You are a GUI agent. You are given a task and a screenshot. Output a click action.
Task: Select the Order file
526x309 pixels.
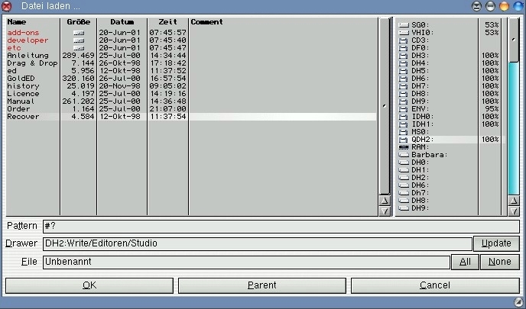(x=18, y=109)
